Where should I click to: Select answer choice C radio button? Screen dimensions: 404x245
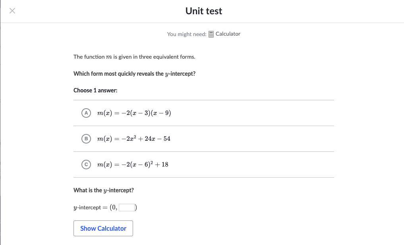coord(86,165)
